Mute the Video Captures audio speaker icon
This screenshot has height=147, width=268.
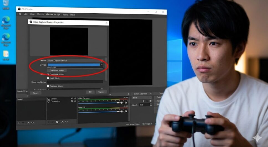point(122,103)
